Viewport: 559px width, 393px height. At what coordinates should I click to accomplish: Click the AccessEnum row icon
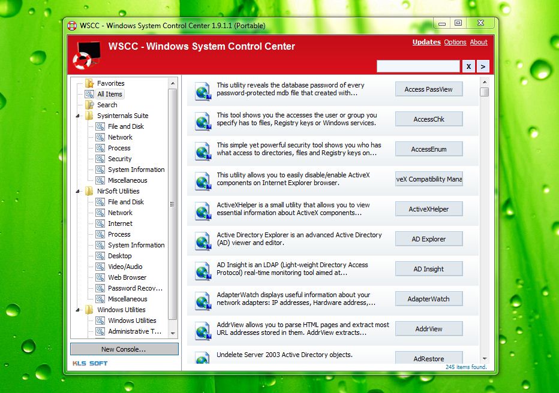click(203, 152)
